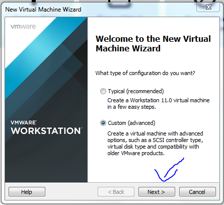Viewport: 224px width, 205px height.
Task: Click the 'Welcome to the New Virtual Machine Wizard' heading
Action: click(x=153, y=44)
